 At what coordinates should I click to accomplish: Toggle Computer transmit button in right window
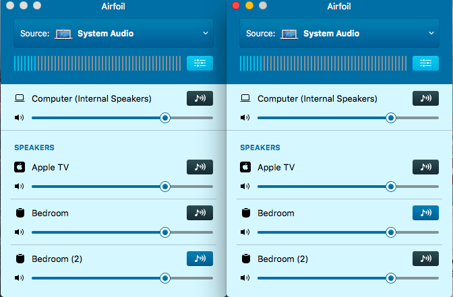[x=425, y=98]
